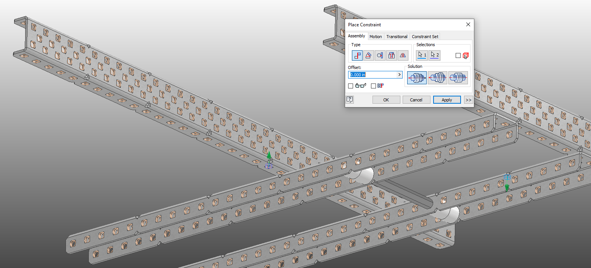Screen dimensions: 591x268
Task: Switch to the Transitional tab
Action: pyautogui.click(x=397, y=37)
